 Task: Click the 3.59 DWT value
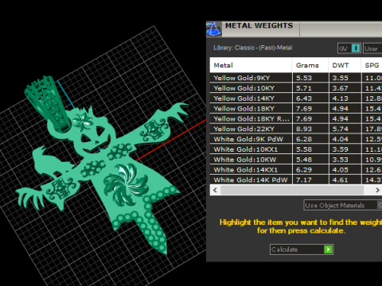pyautogui.click(x=340, y=149)
